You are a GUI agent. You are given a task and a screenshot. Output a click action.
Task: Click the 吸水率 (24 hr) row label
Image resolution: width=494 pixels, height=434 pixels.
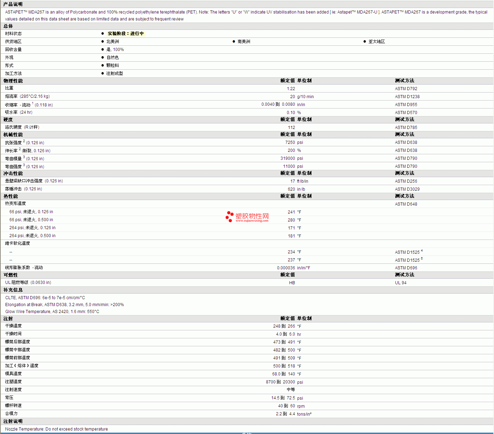[x=19, y=112]
